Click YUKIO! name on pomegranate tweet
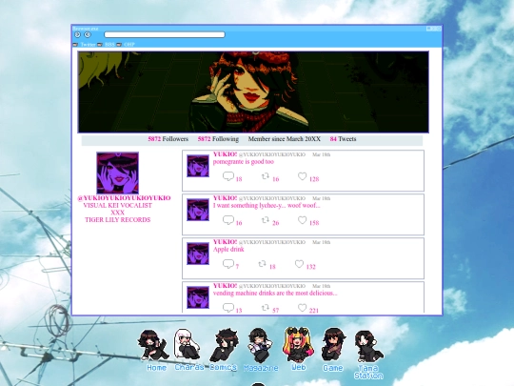 [225, 154]
